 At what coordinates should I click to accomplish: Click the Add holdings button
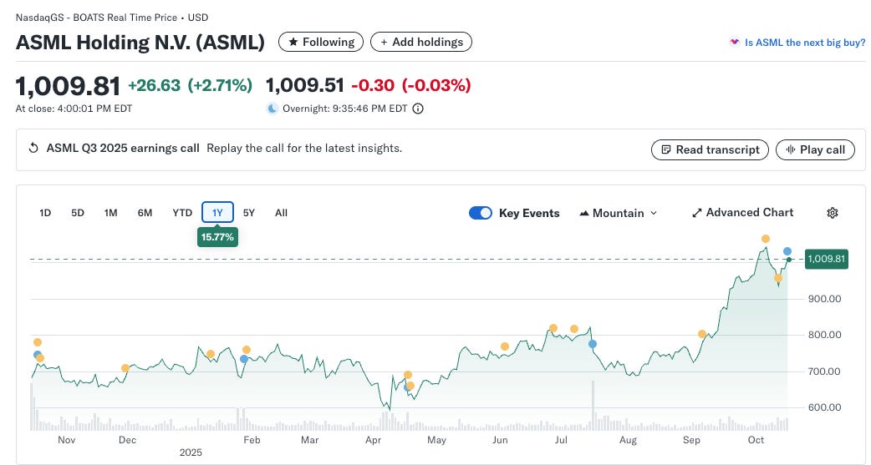tap(421, 43)
